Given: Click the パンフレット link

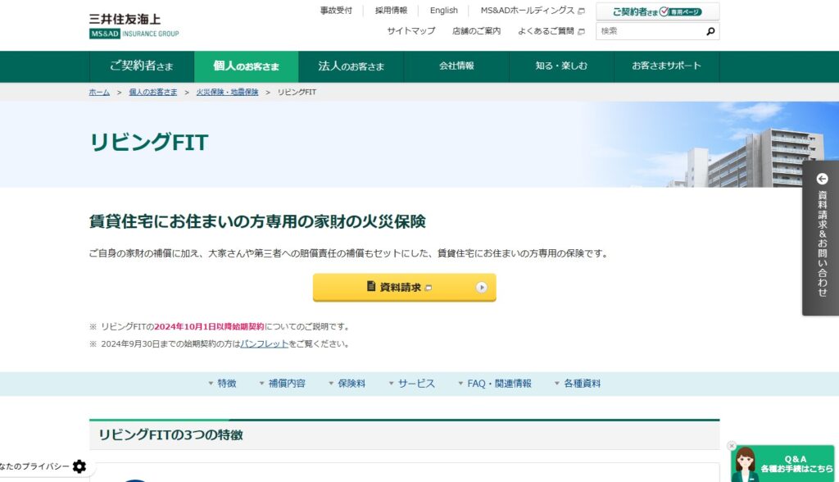Looking at the screenshot, I should point(264,344).
